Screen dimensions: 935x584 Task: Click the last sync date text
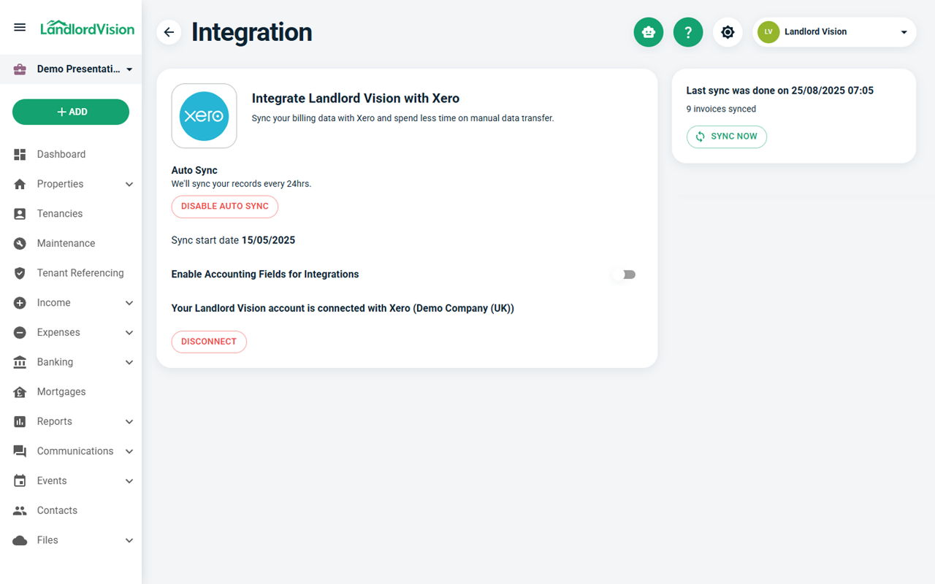click(x=780, y=91)
